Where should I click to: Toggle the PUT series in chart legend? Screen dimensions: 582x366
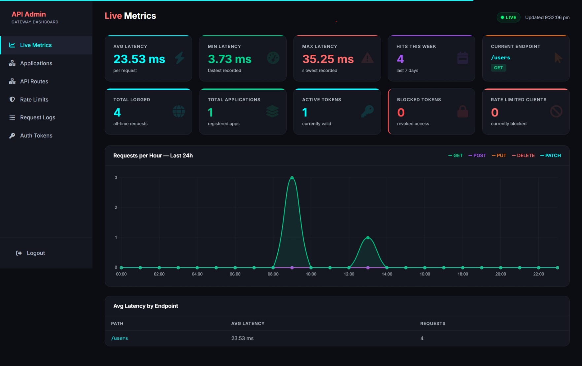[499, 155]
